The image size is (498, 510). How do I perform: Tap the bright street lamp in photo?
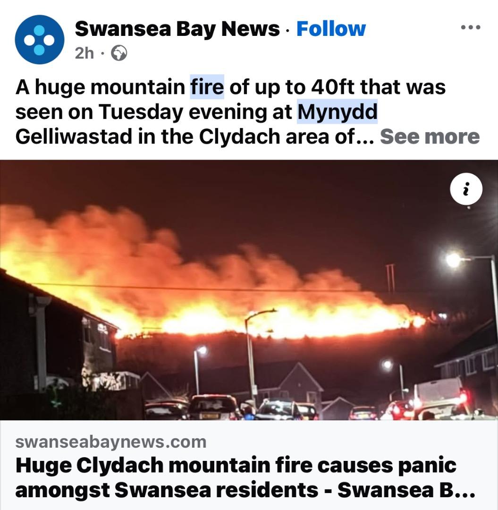click(453, 260)
